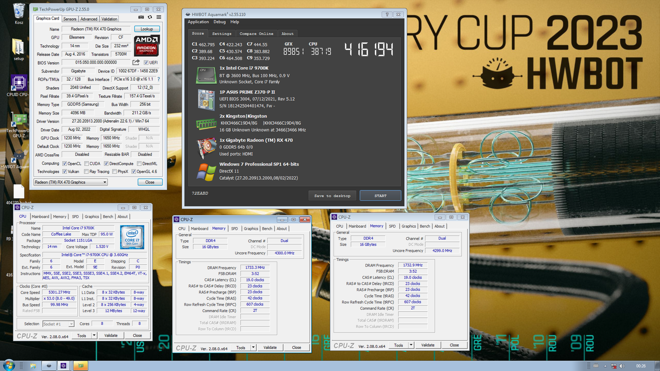Toggle the OpenCL checkbox

pos(64,164)
